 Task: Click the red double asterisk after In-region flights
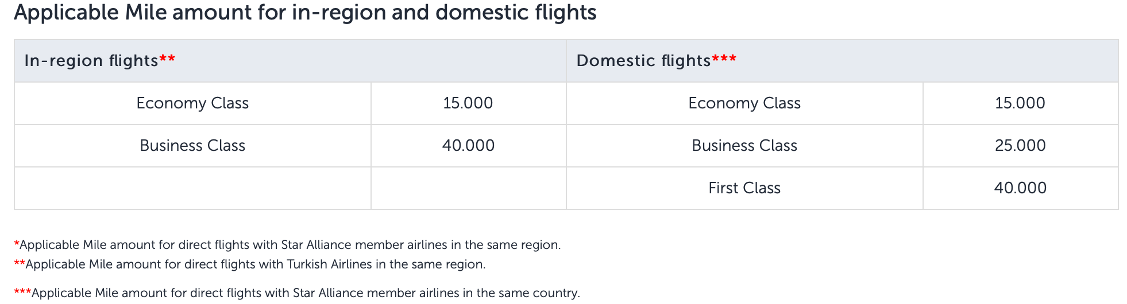click(167, 59)
